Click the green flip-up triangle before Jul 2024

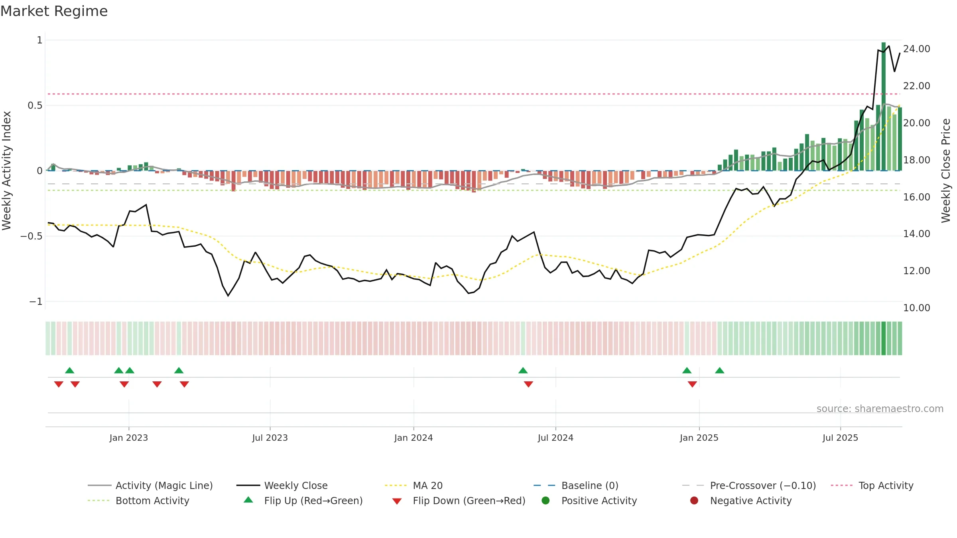click(523, 370)
